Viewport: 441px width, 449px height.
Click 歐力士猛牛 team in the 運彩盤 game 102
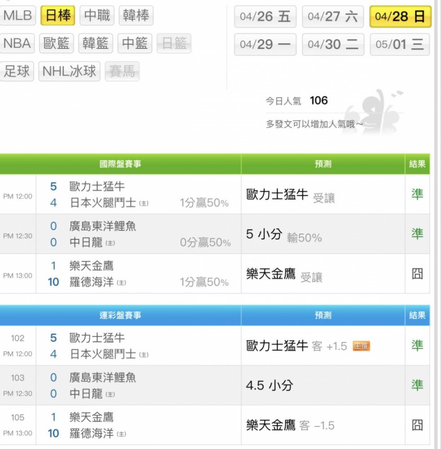(x=97, y=338)
